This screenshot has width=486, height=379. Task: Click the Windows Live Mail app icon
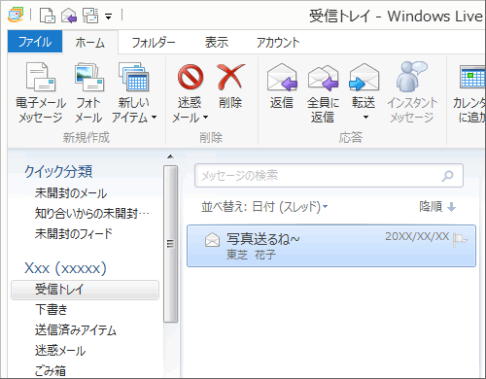coord(16,16)
